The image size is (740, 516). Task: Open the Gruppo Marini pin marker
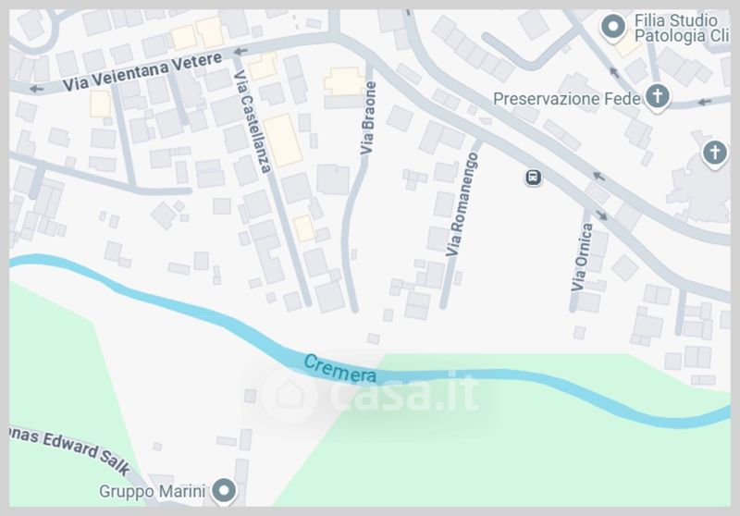tap(224, 491)
